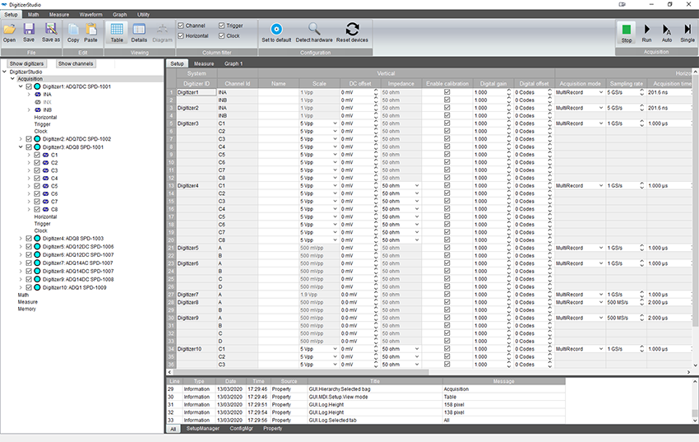Click Set to default configuration icon
Screen dimensions: 699x442
click(x=276, y=29)
